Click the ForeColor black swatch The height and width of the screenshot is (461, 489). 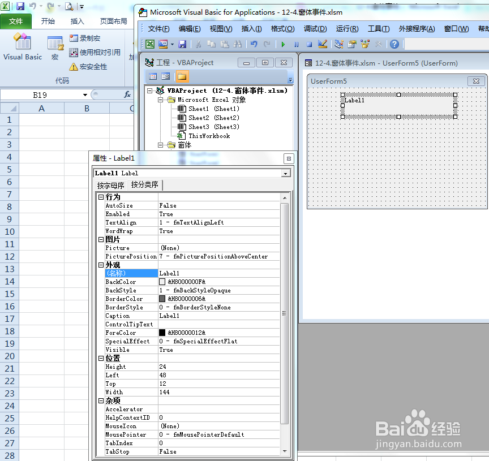click(162, 333)
